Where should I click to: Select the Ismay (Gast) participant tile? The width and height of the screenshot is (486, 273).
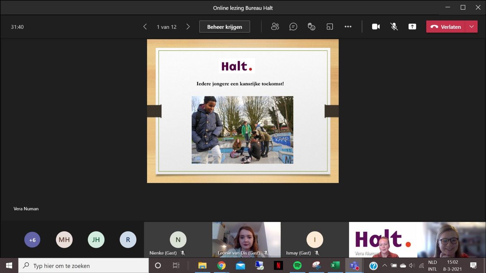pos(315,239)
